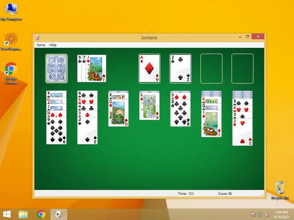294x220 pixels.
Task: Maximize the Solitaire window
Action: point(248,36)
